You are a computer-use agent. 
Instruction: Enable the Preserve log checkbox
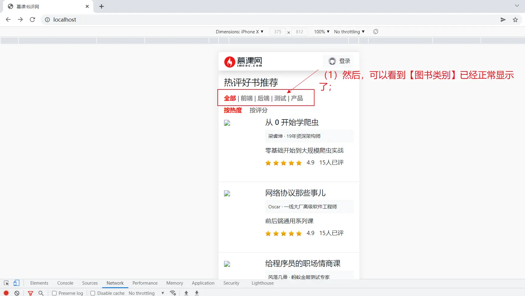(54, 293)
